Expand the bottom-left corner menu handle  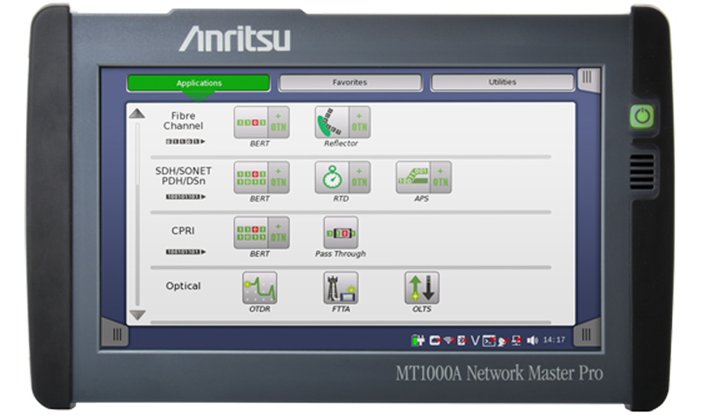click(116, 333)
